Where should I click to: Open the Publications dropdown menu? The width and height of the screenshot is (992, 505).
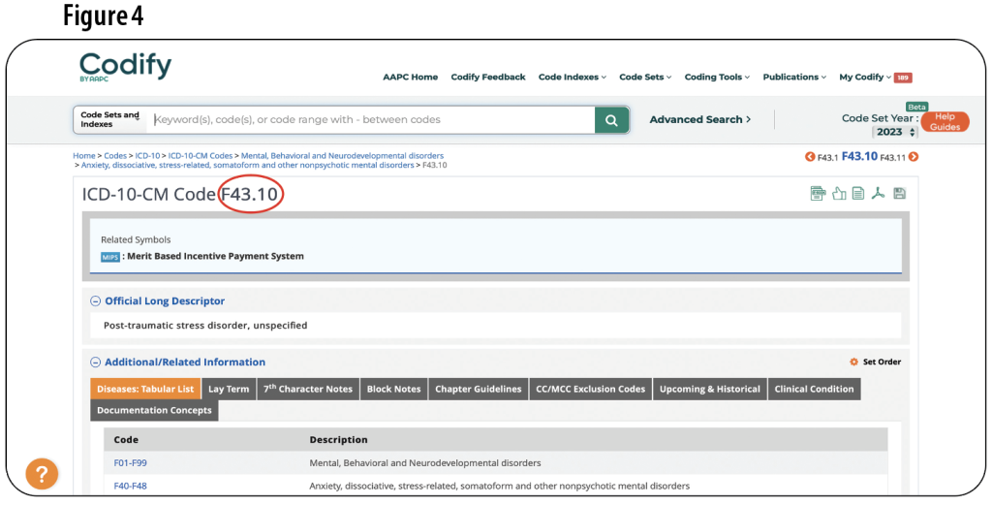pos(794,78)
